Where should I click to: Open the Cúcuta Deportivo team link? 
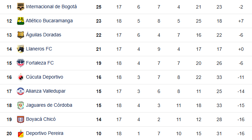tap(44, 77)
